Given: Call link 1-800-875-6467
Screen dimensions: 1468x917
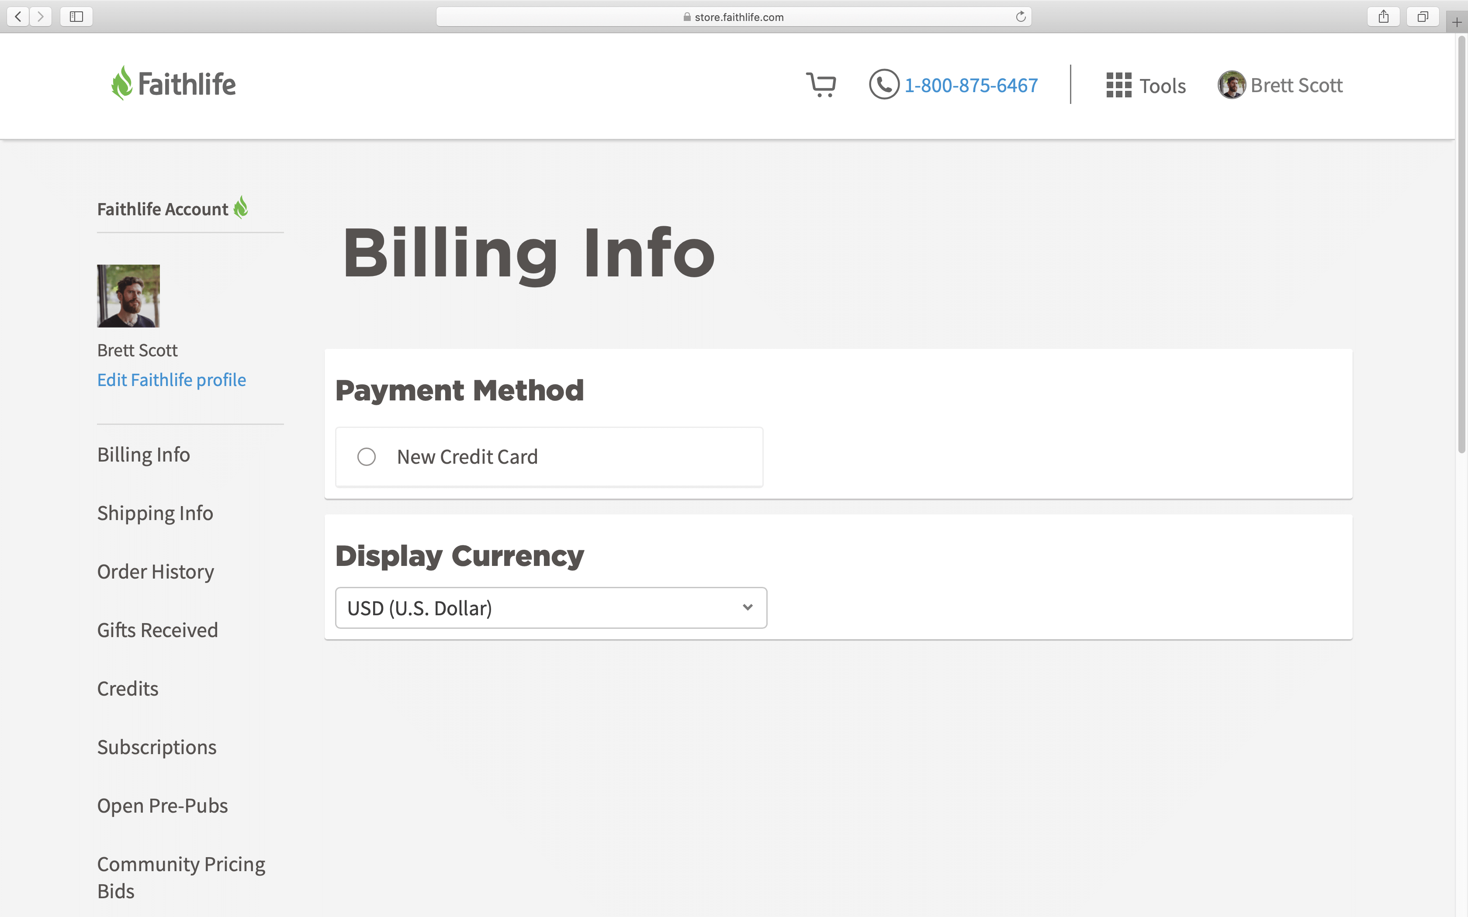Looking at the screenshot, I should point(970,85).
